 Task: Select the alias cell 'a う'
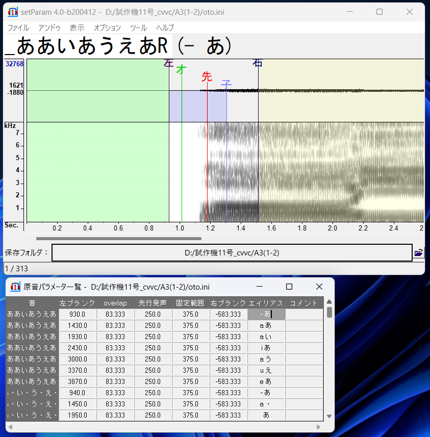pos(266,359)
